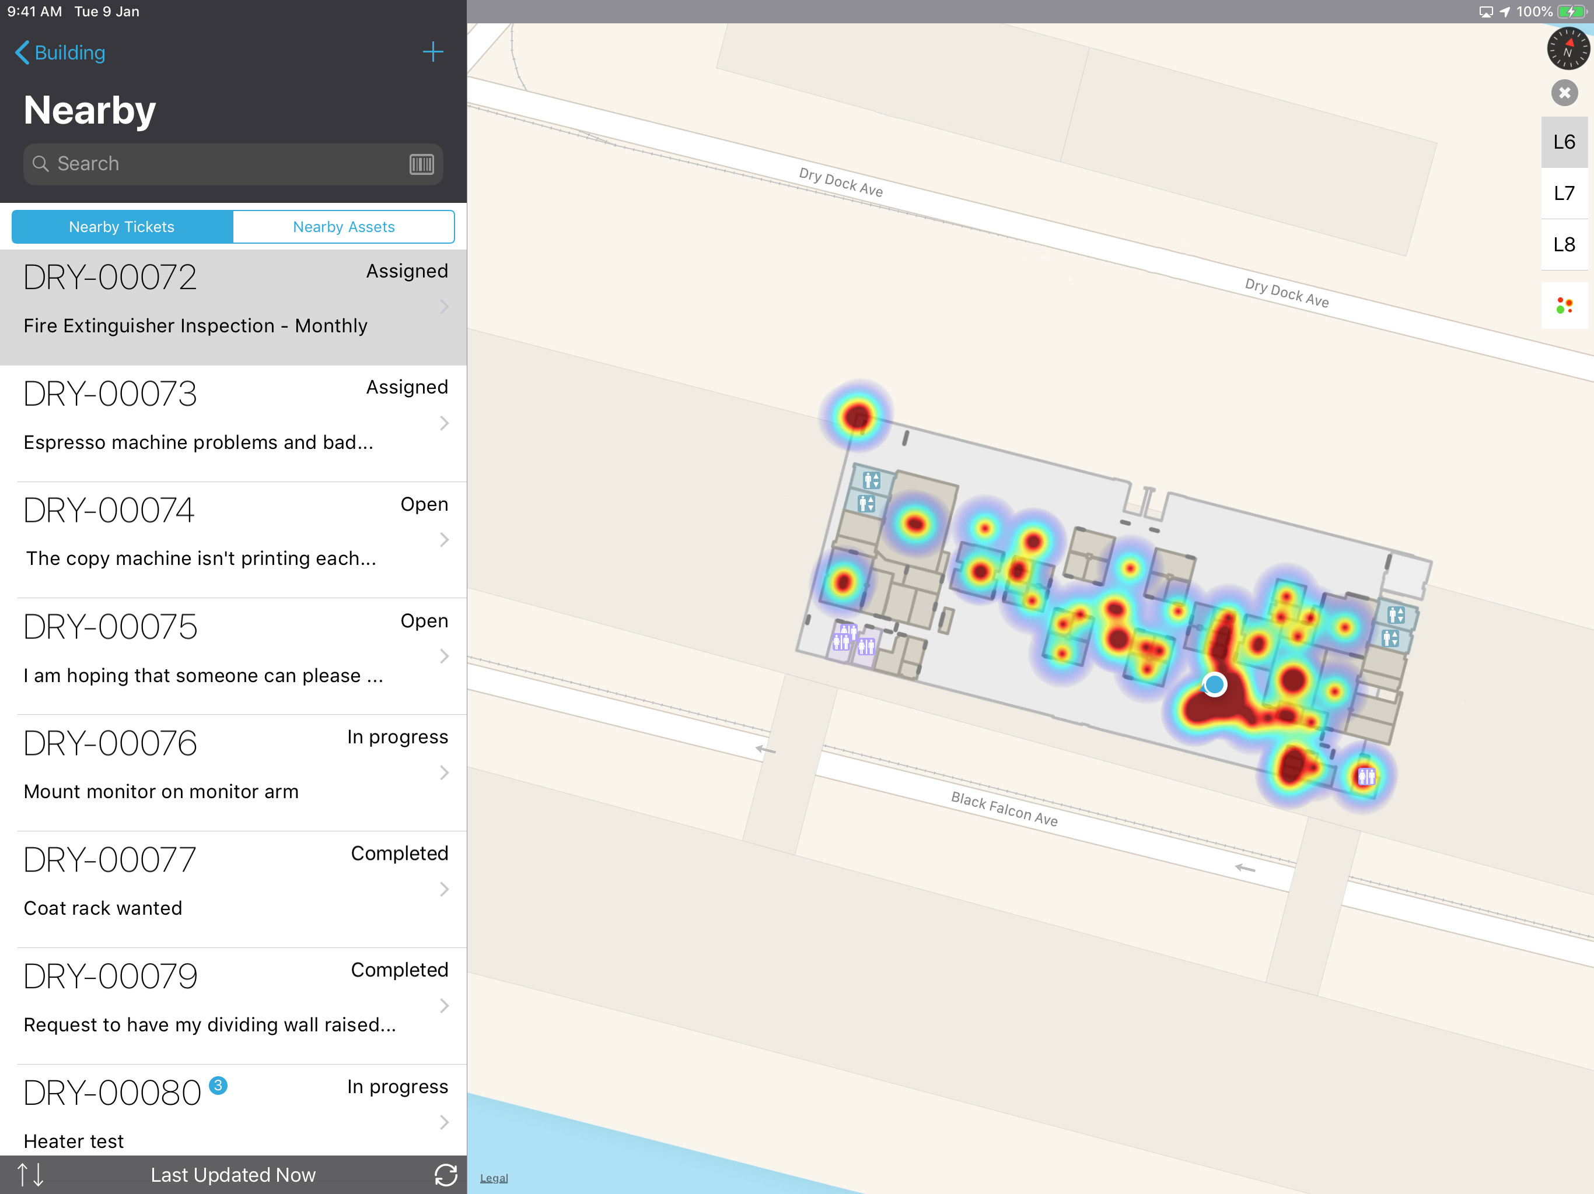
Task: Dismiss the map with the gray X
Action: tap(1564, 93)
